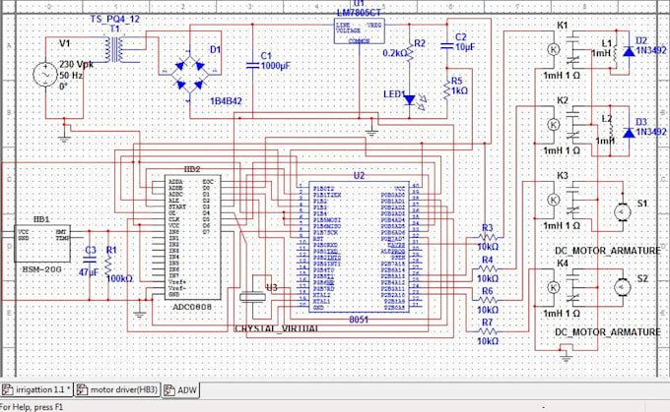This screenshot has width=670, height=412.
Task: Select the T1 transformer symbol
Action: pos(114,49)
